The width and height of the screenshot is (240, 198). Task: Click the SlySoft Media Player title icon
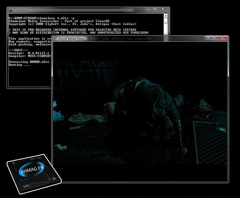tap(55, 38)
